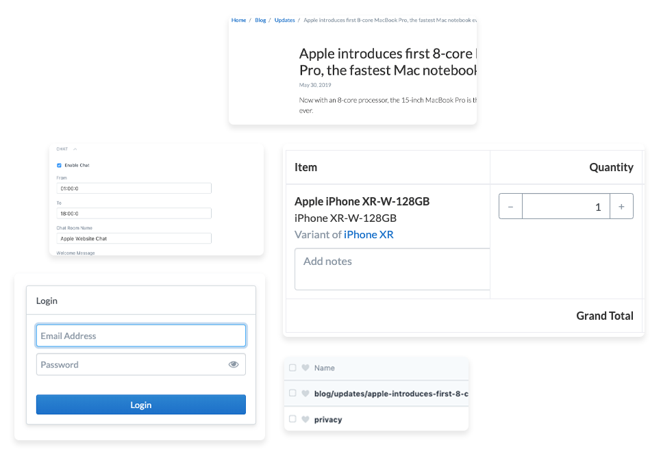Uncheck the Enable Chat checkbox
This screenshot has height=456, width=661.
click(59, 165)
